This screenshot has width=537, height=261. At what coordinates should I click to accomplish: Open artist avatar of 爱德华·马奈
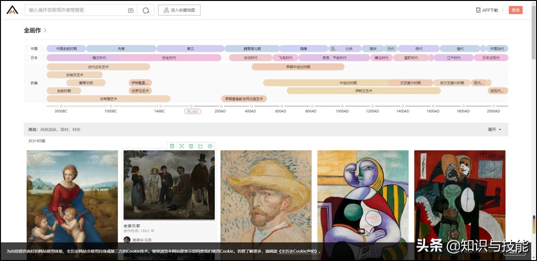click(127, 239)
